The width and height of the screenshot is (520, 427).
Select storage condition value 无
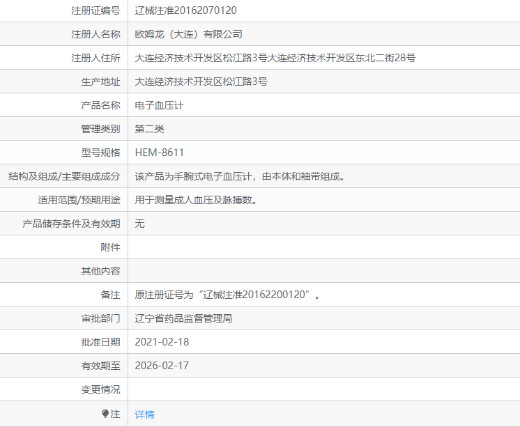coord(139,224)
